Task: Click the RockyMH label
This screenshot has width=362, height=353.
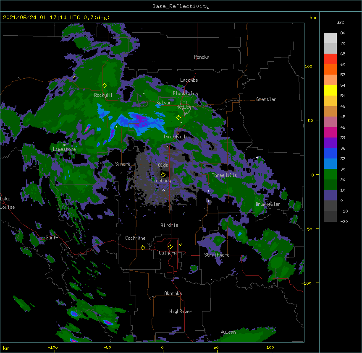Action: (x=103, y=95)
